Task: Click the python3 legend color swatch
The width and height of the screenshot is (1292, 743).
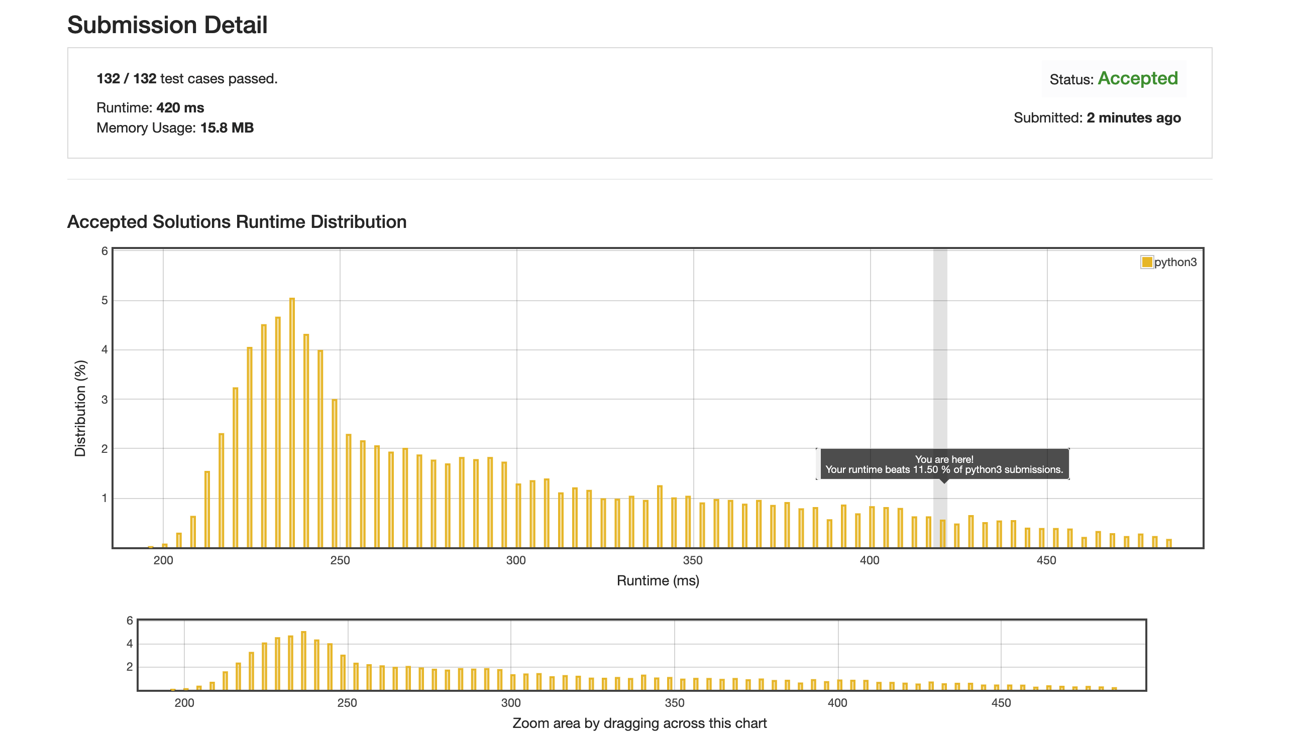Action: pyautogui.click(x=1146, y=262)
